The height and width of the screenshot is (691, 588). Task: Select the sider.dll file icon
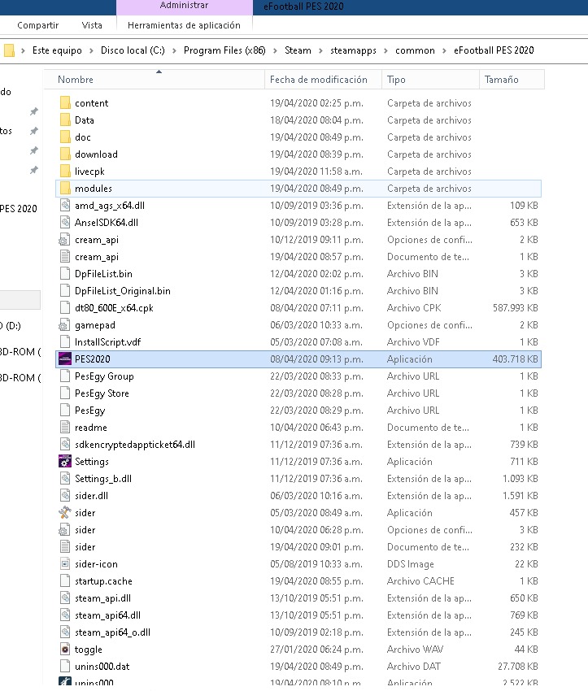65,496
